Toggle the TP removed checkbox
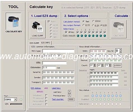This screenshot has width=133, height=112. (46, 98)
